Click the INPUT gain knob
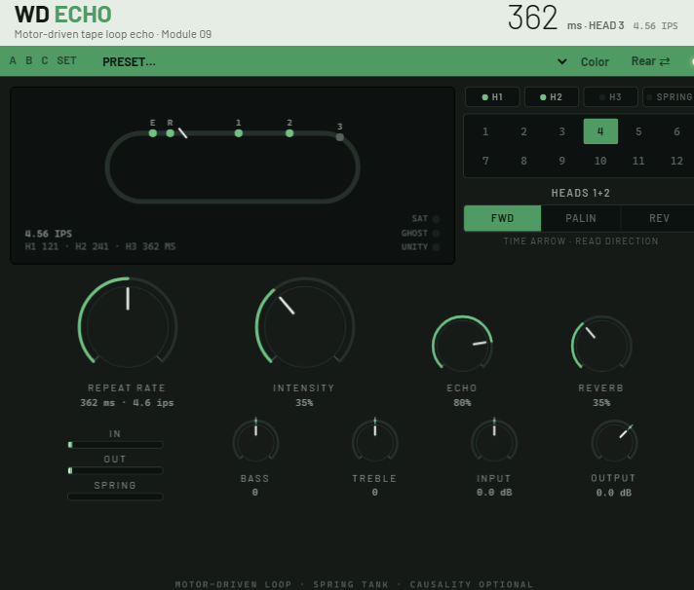Viewport: 694px width, 590px height. [x=494, y=442]
